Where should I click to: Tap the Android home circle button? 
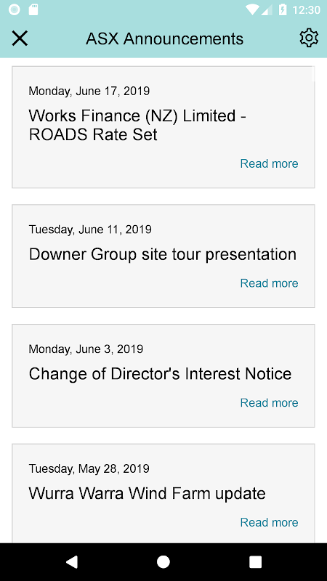pos(163,561)
